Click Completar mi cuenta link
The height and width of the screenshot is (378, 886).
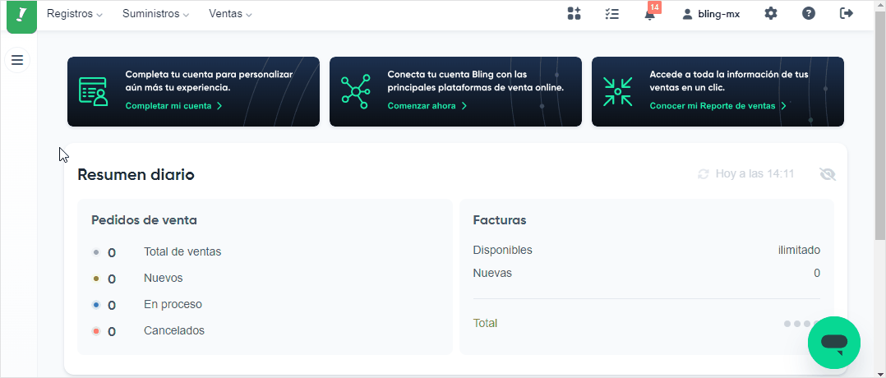pos(174,106)
